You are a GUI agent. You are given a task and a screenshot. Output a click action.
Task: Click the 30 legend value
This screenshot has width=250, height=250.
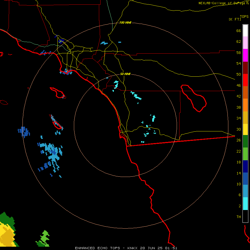239,129
